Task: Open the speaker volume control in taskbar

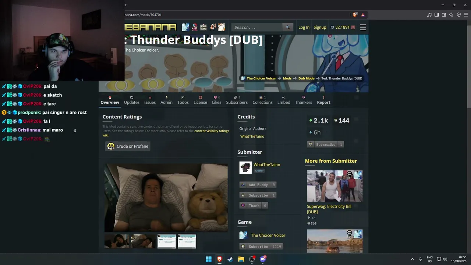Action: [445, 259]
